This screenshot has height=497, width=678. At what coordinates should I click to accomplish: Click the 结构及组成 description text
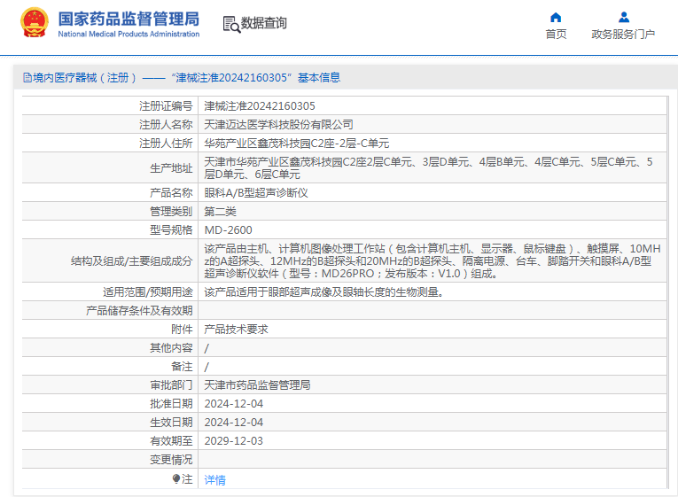point(433,260)
